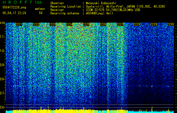Screen dimensions: 177x113
Task: Click the 0.9 frequency axis label
Action: pyautogui.click(x=2, y=65)
